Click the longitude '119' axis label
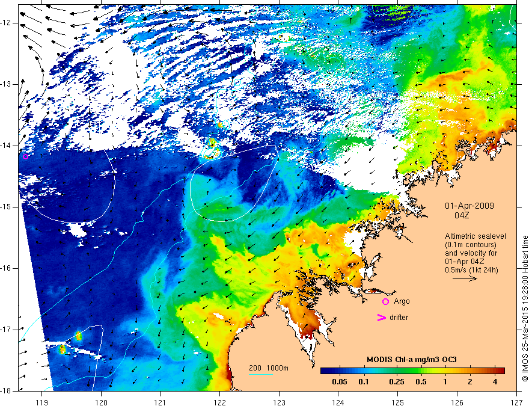529x409 pixels. pyautogui.click(x=42, y=402)
